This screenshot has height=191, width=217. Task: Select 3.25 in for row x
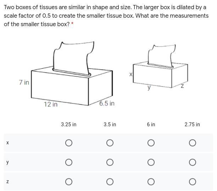[69, 143]
